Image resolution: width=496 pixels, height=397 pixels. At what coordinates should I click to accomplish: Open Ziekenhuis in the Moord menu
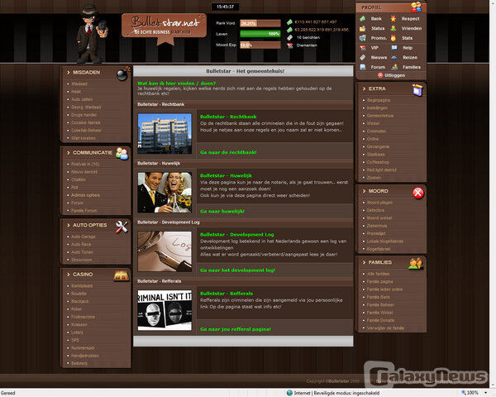tap(377, 226)
